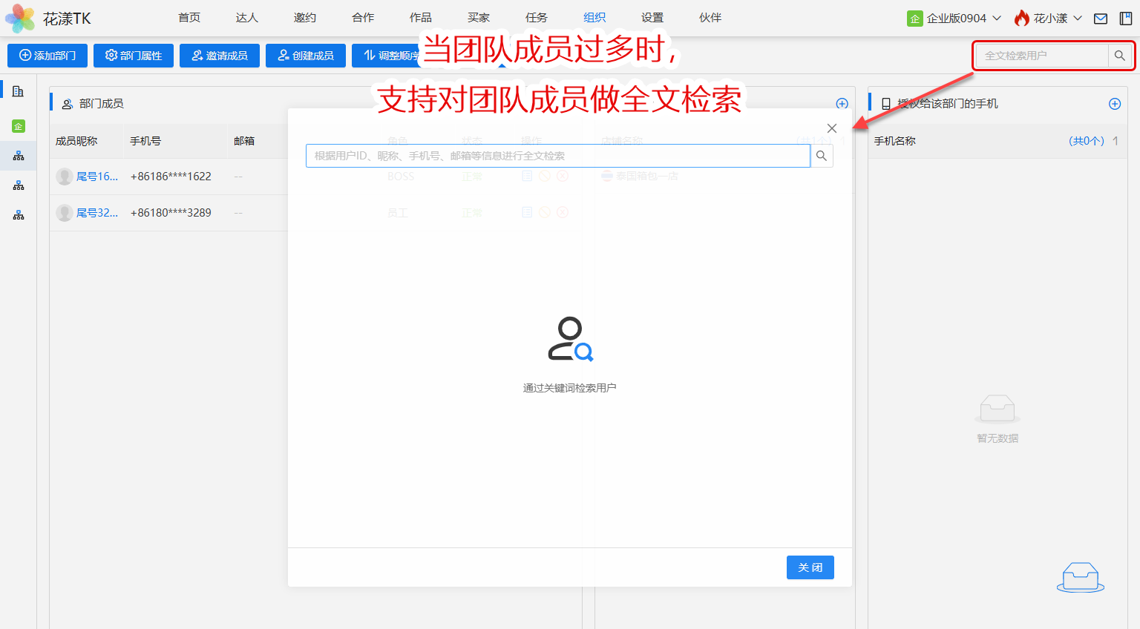
Task: Open the floating blue inbox tray icon
Action: (x=1080, y=577)
